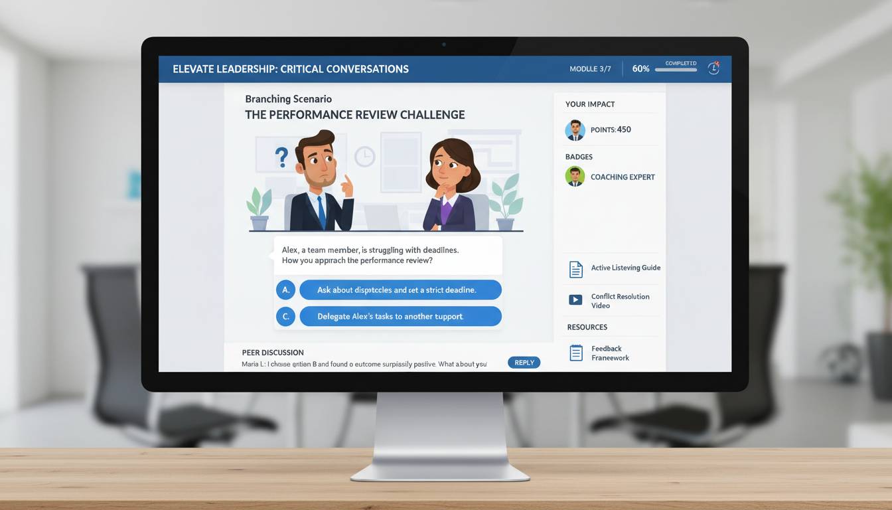
Task: Open the Active Listening Guide link
Action: [625, 268]
